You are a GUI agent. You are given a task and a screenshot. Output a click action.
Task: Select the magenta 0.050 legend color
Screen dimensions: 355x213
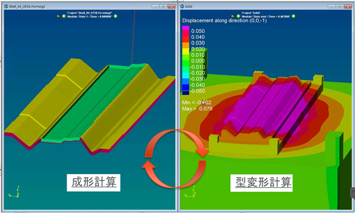click(x=186, y=28)
